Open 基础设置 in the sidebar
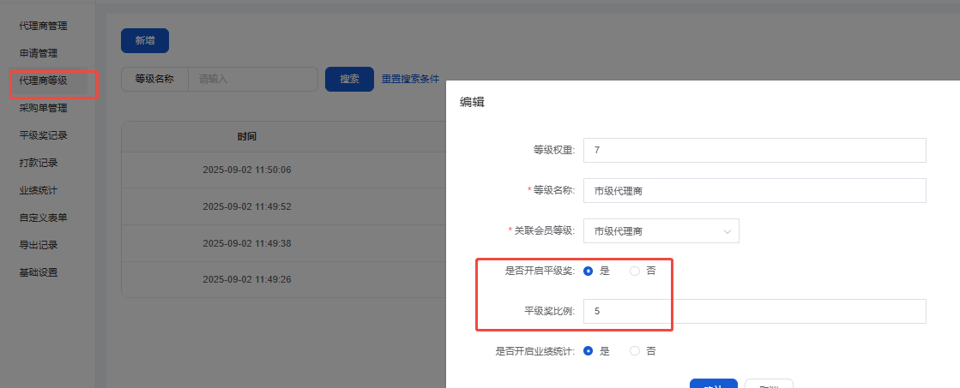The width and height of the screenshot is (960, 388). [39, 272]
